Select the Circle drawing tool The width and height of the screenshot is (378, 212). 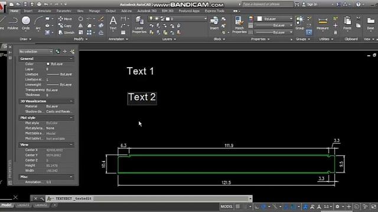[x=26, y=24]
